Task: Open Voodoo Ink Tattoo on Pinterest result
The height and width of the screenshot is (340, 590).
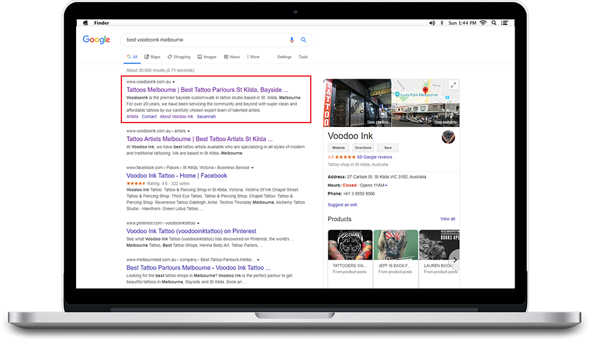Action: point(191,231)
